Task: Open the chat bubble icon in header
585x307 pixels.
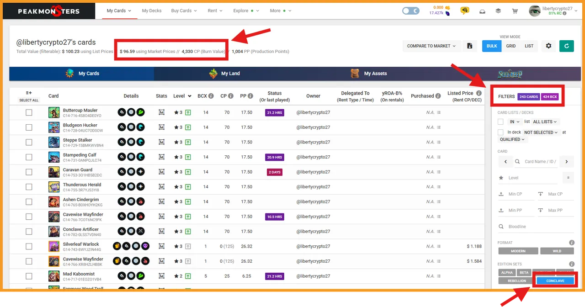Action: click(465, 11)
